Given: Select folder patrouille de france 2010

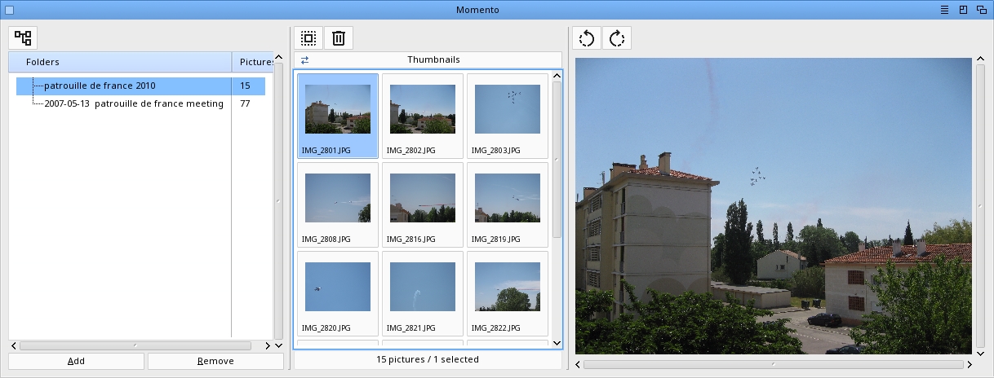Looking at the screenshot, I should pyautogui.click(x=100, y=86).
